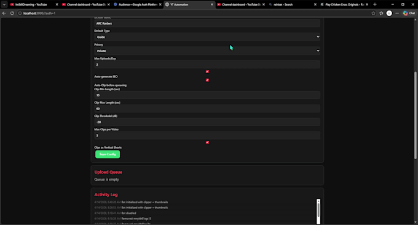Open the browser profile avatar
The height and width of the screenshot is (225, 418).
point(389,13)
